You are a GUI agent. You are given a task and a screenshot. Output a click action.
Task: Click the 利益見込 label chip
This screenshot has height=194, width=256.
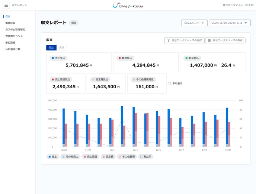pos(192,58)
